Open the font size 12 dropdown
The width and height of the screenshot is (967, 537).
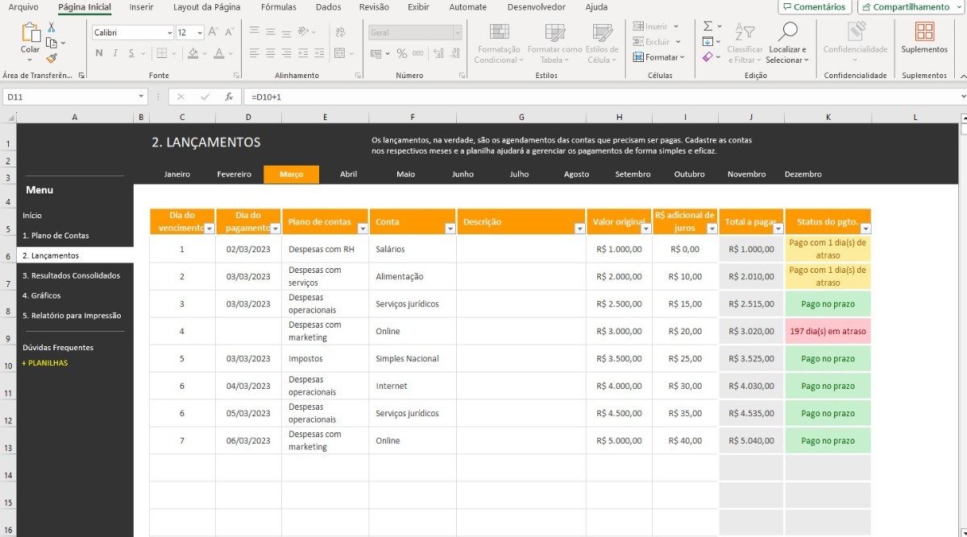199,33
